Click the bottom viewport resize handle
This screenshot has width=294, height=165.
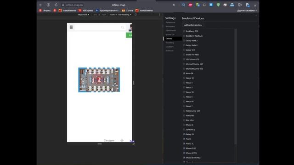100,144
